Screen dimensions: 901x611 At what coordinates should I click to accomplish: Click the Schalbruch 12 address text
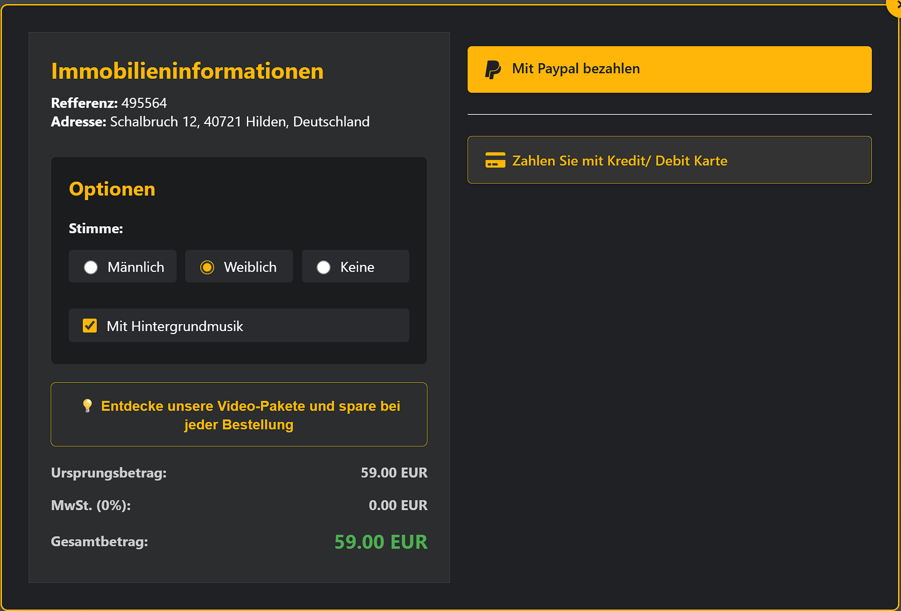[240, 121]
